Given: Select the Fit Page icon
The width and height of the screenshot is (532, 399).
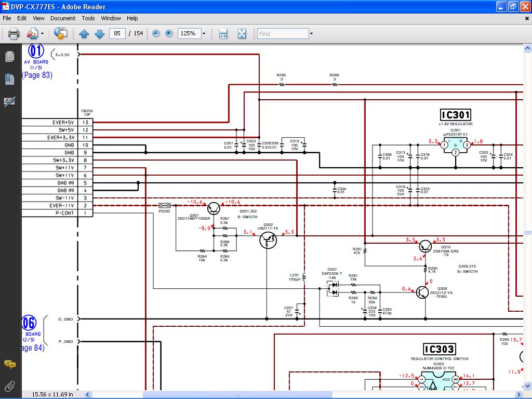Looking at the screenshot, I should (242, 34).
